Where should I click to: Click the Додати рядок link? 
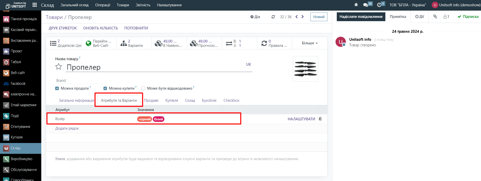(67, 128)
